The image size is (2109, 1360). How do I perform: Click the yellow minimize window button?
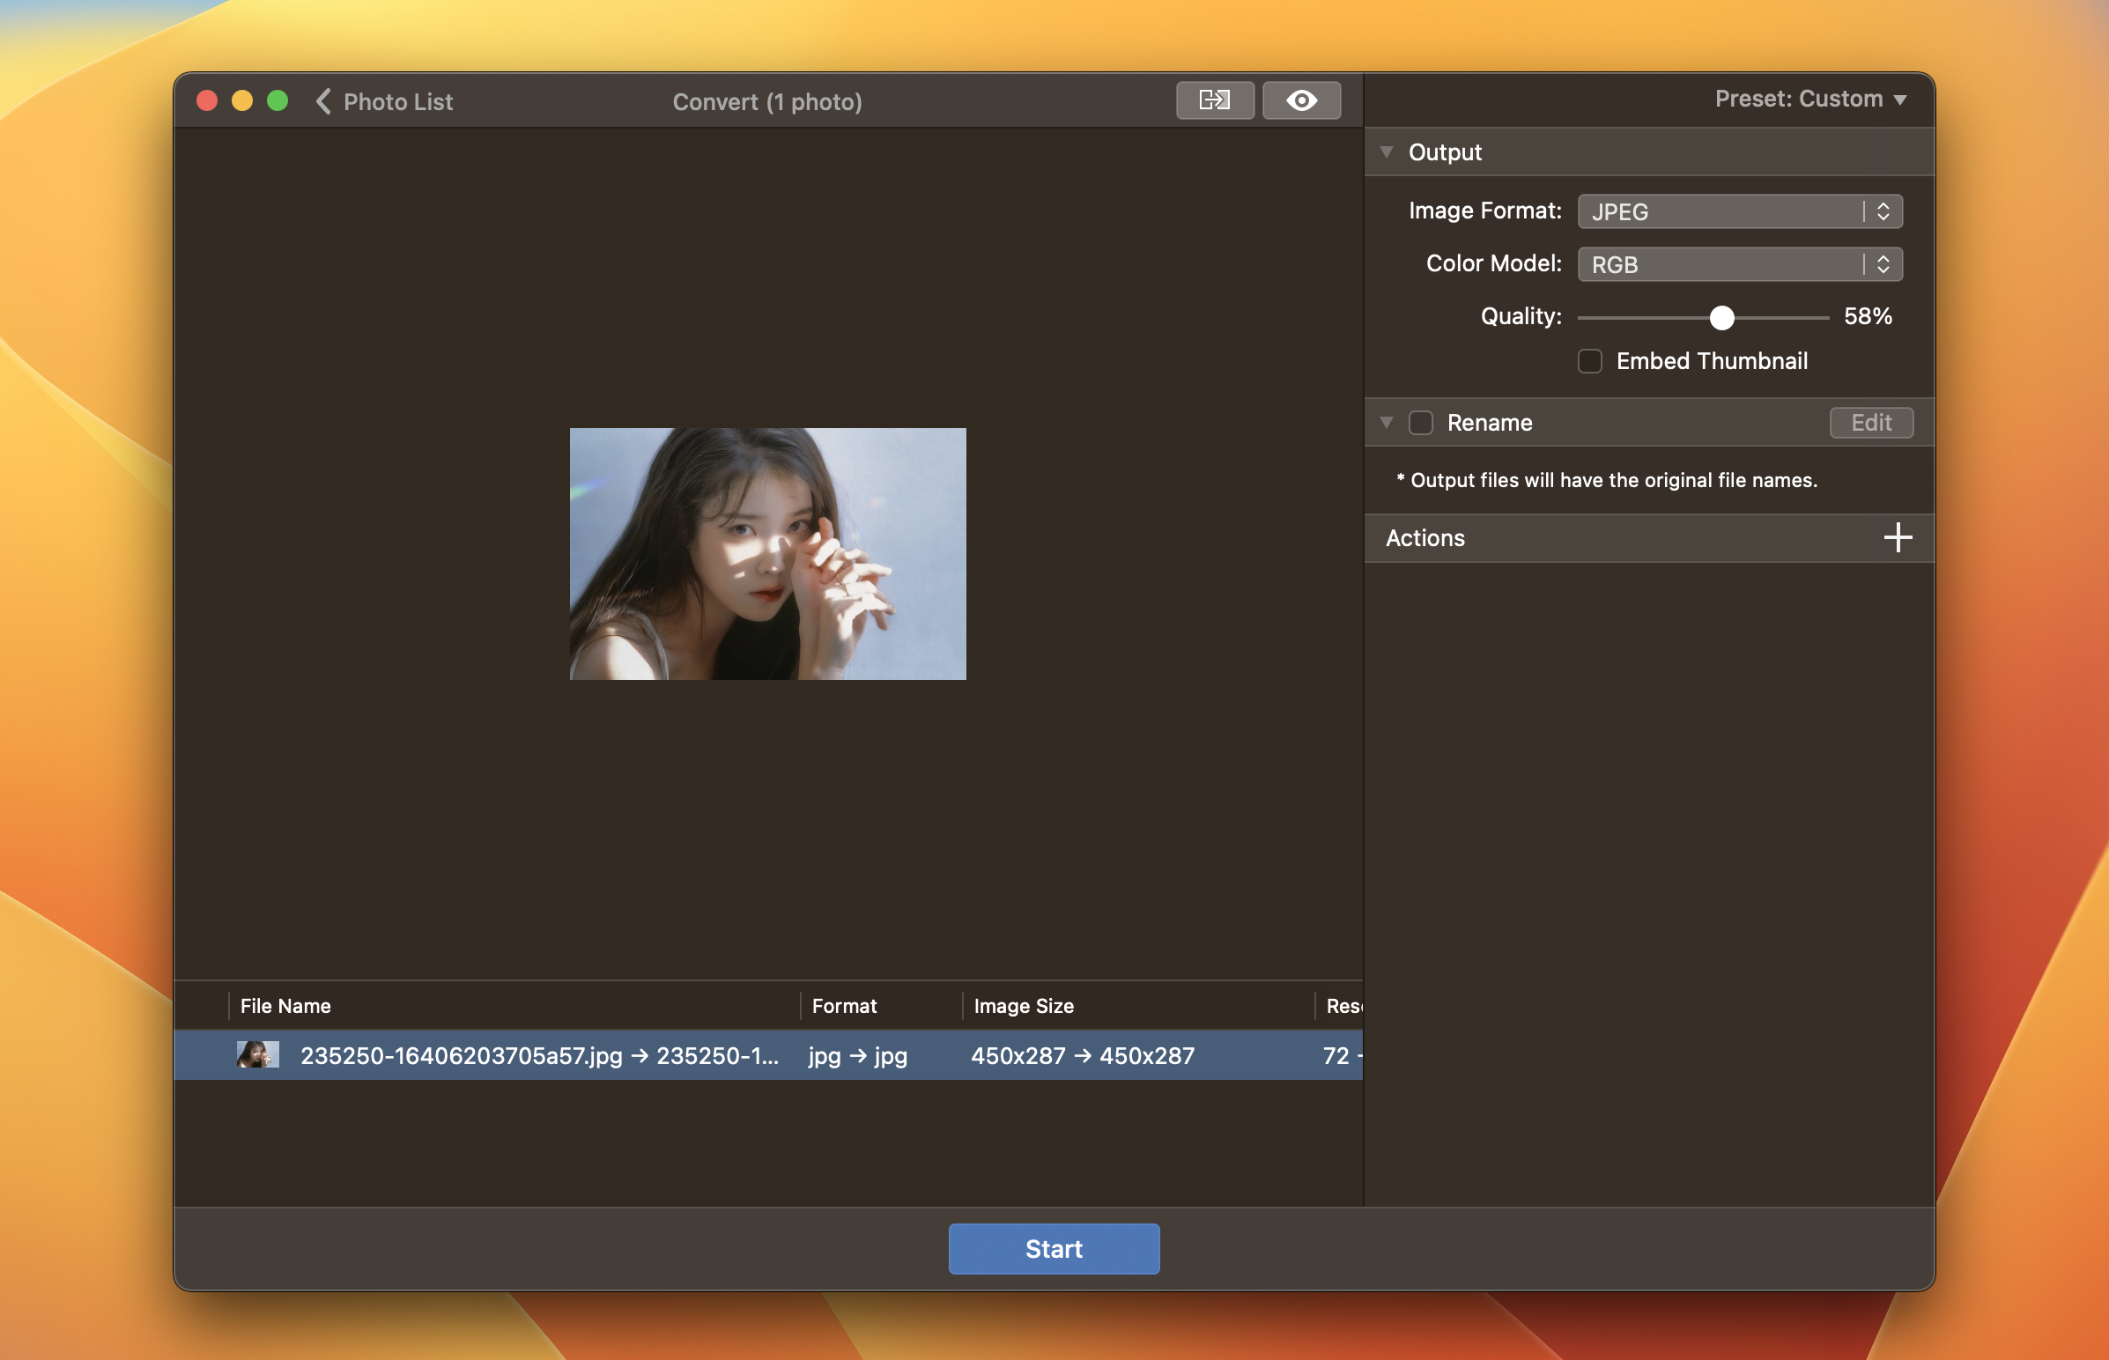pyautogui.click(x=242, y=100)
